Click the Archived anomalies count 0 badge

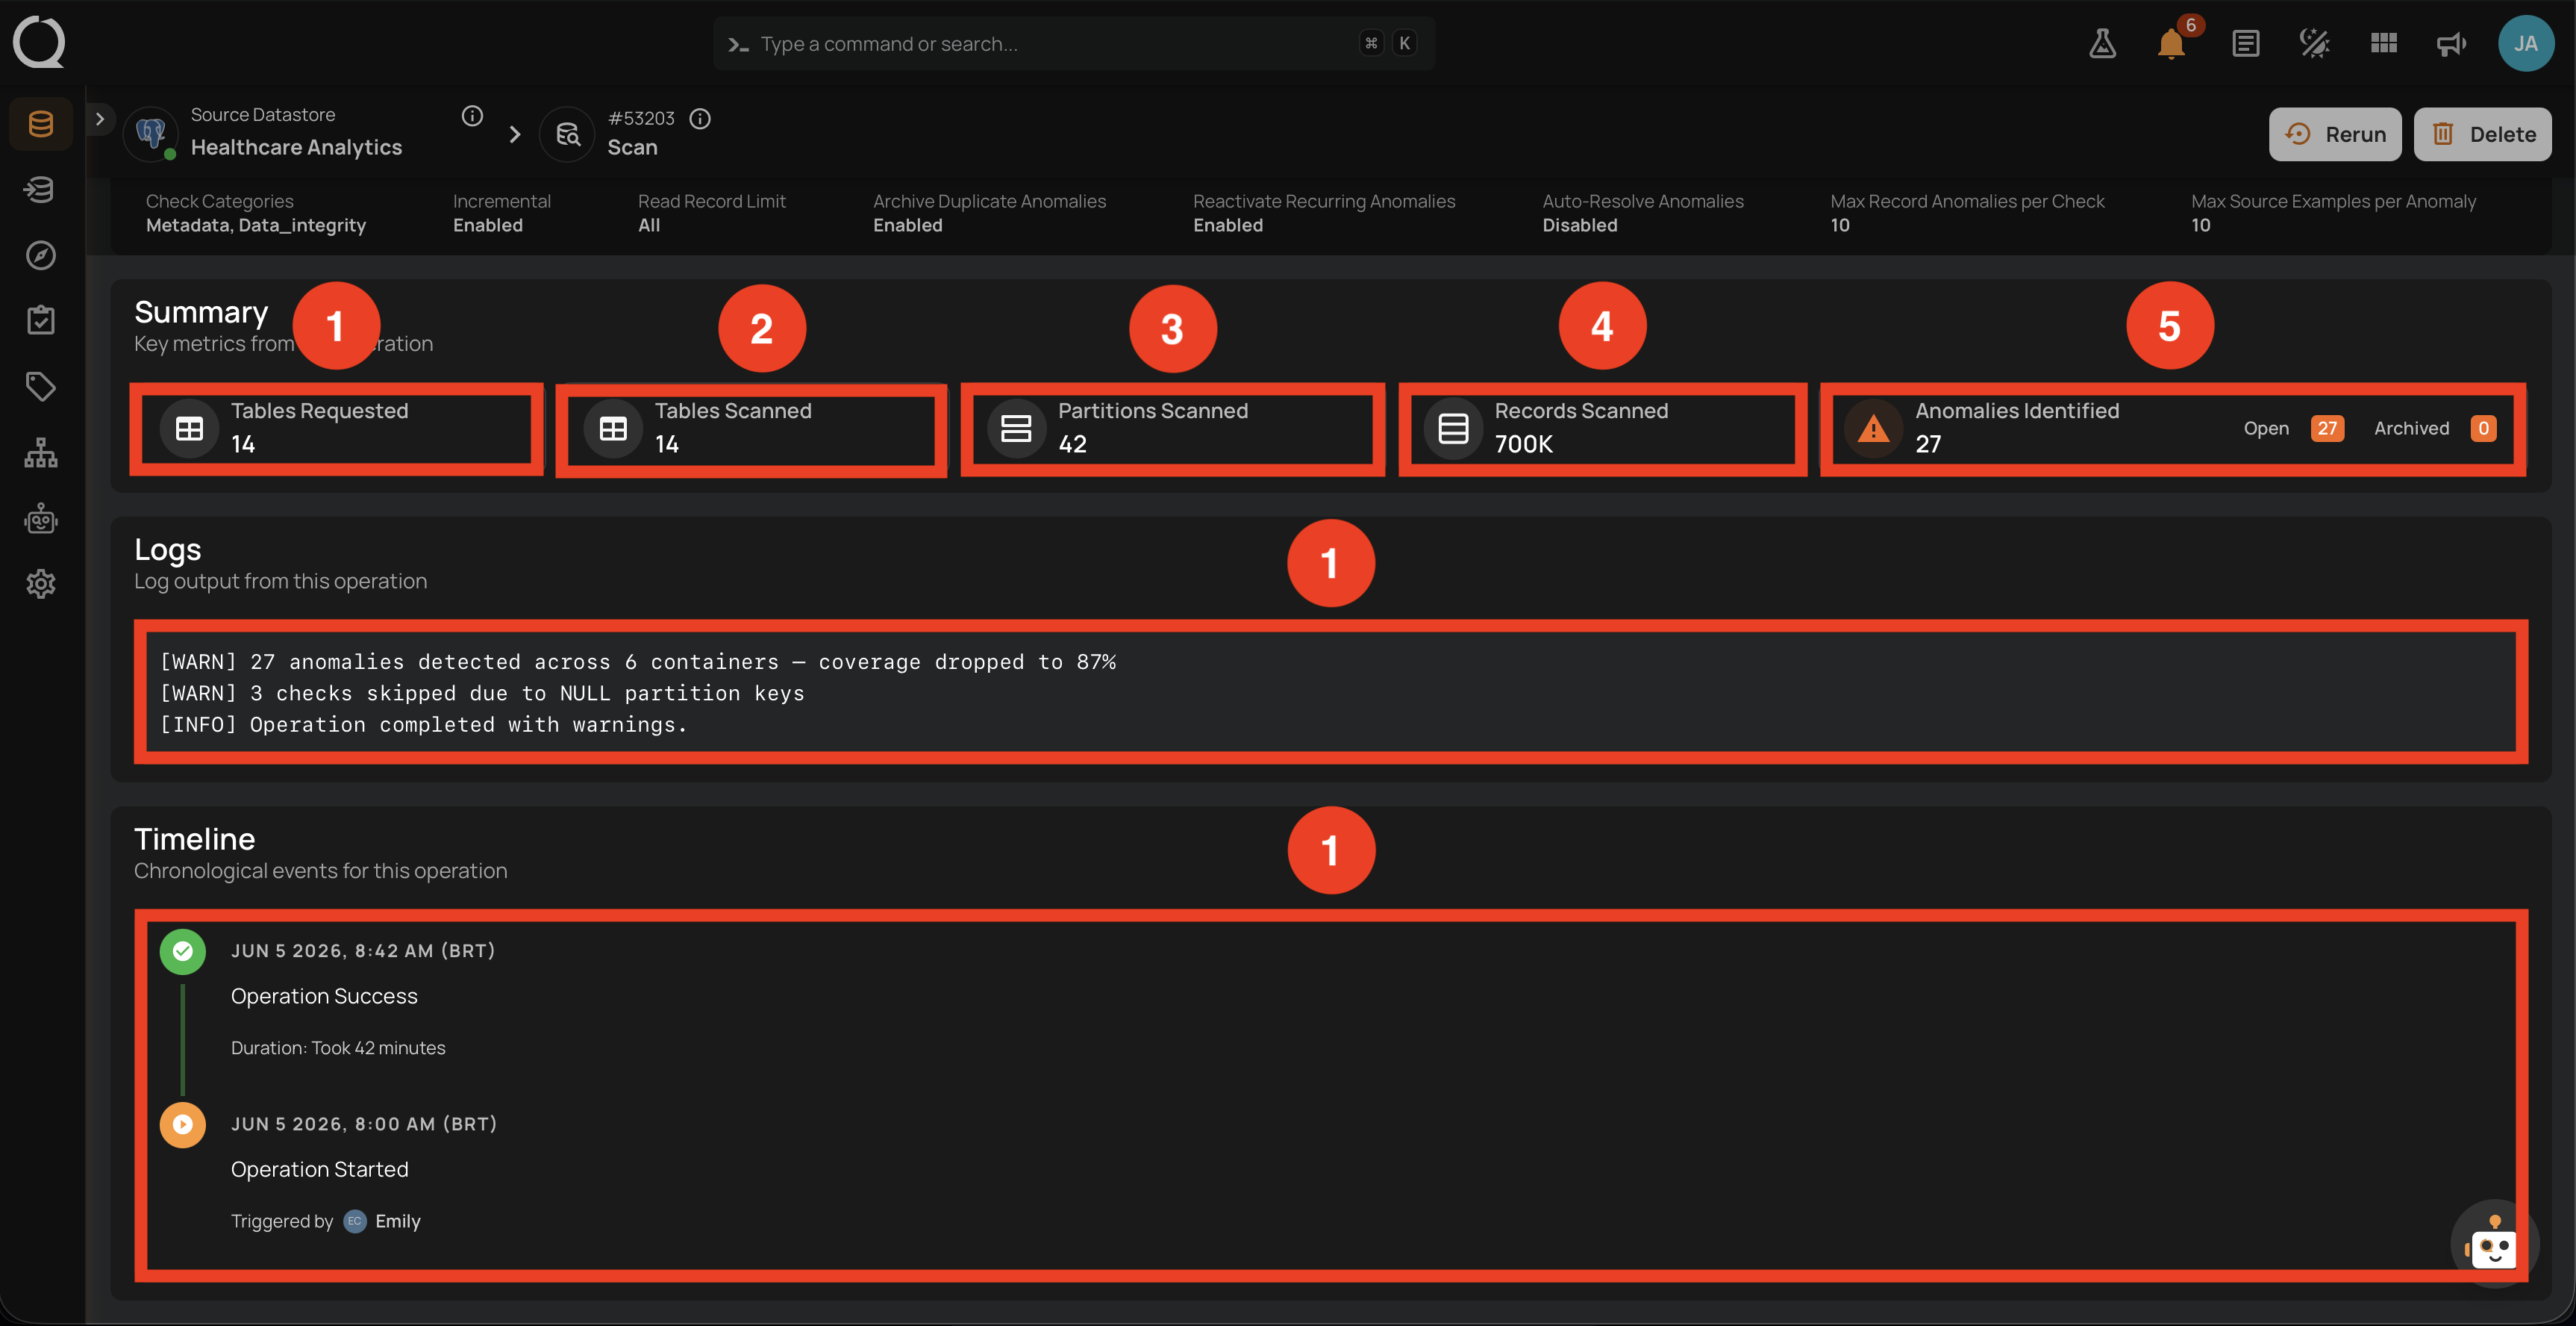[2483, 429]
